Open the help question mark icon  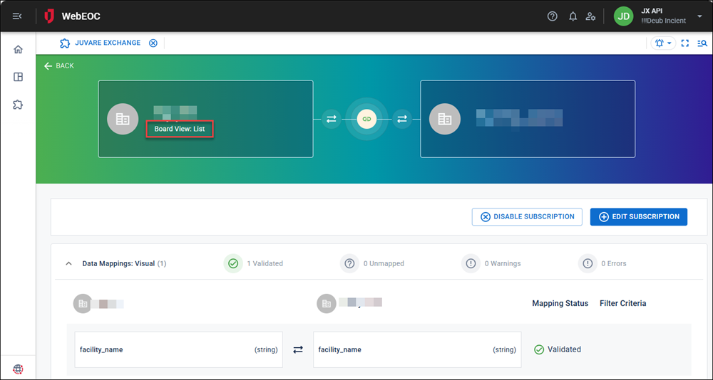coord(552,16)
